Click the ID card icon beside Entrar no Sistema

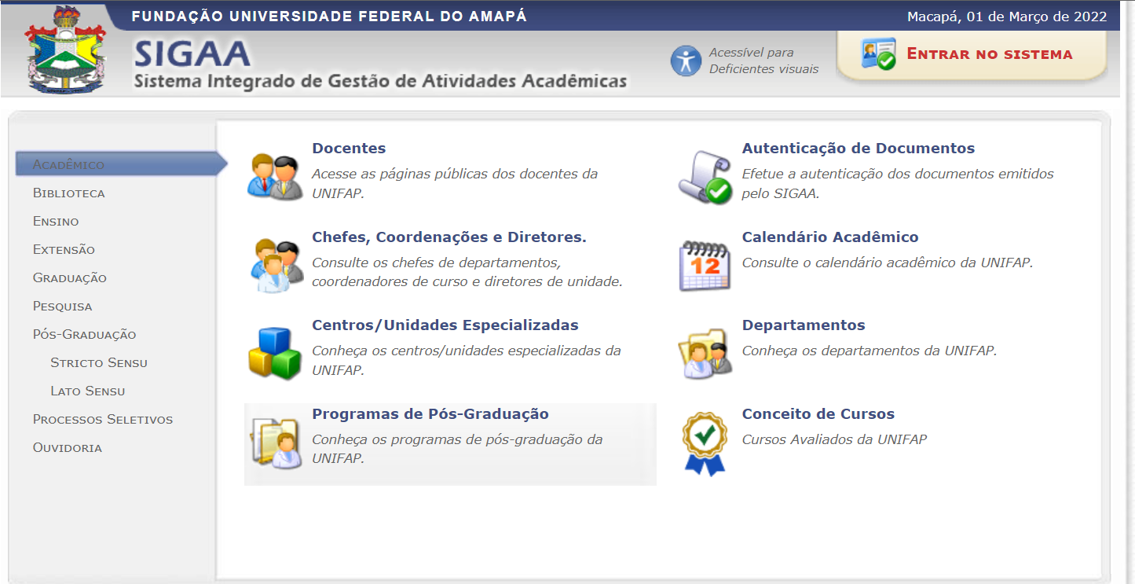tap(877, 54)
